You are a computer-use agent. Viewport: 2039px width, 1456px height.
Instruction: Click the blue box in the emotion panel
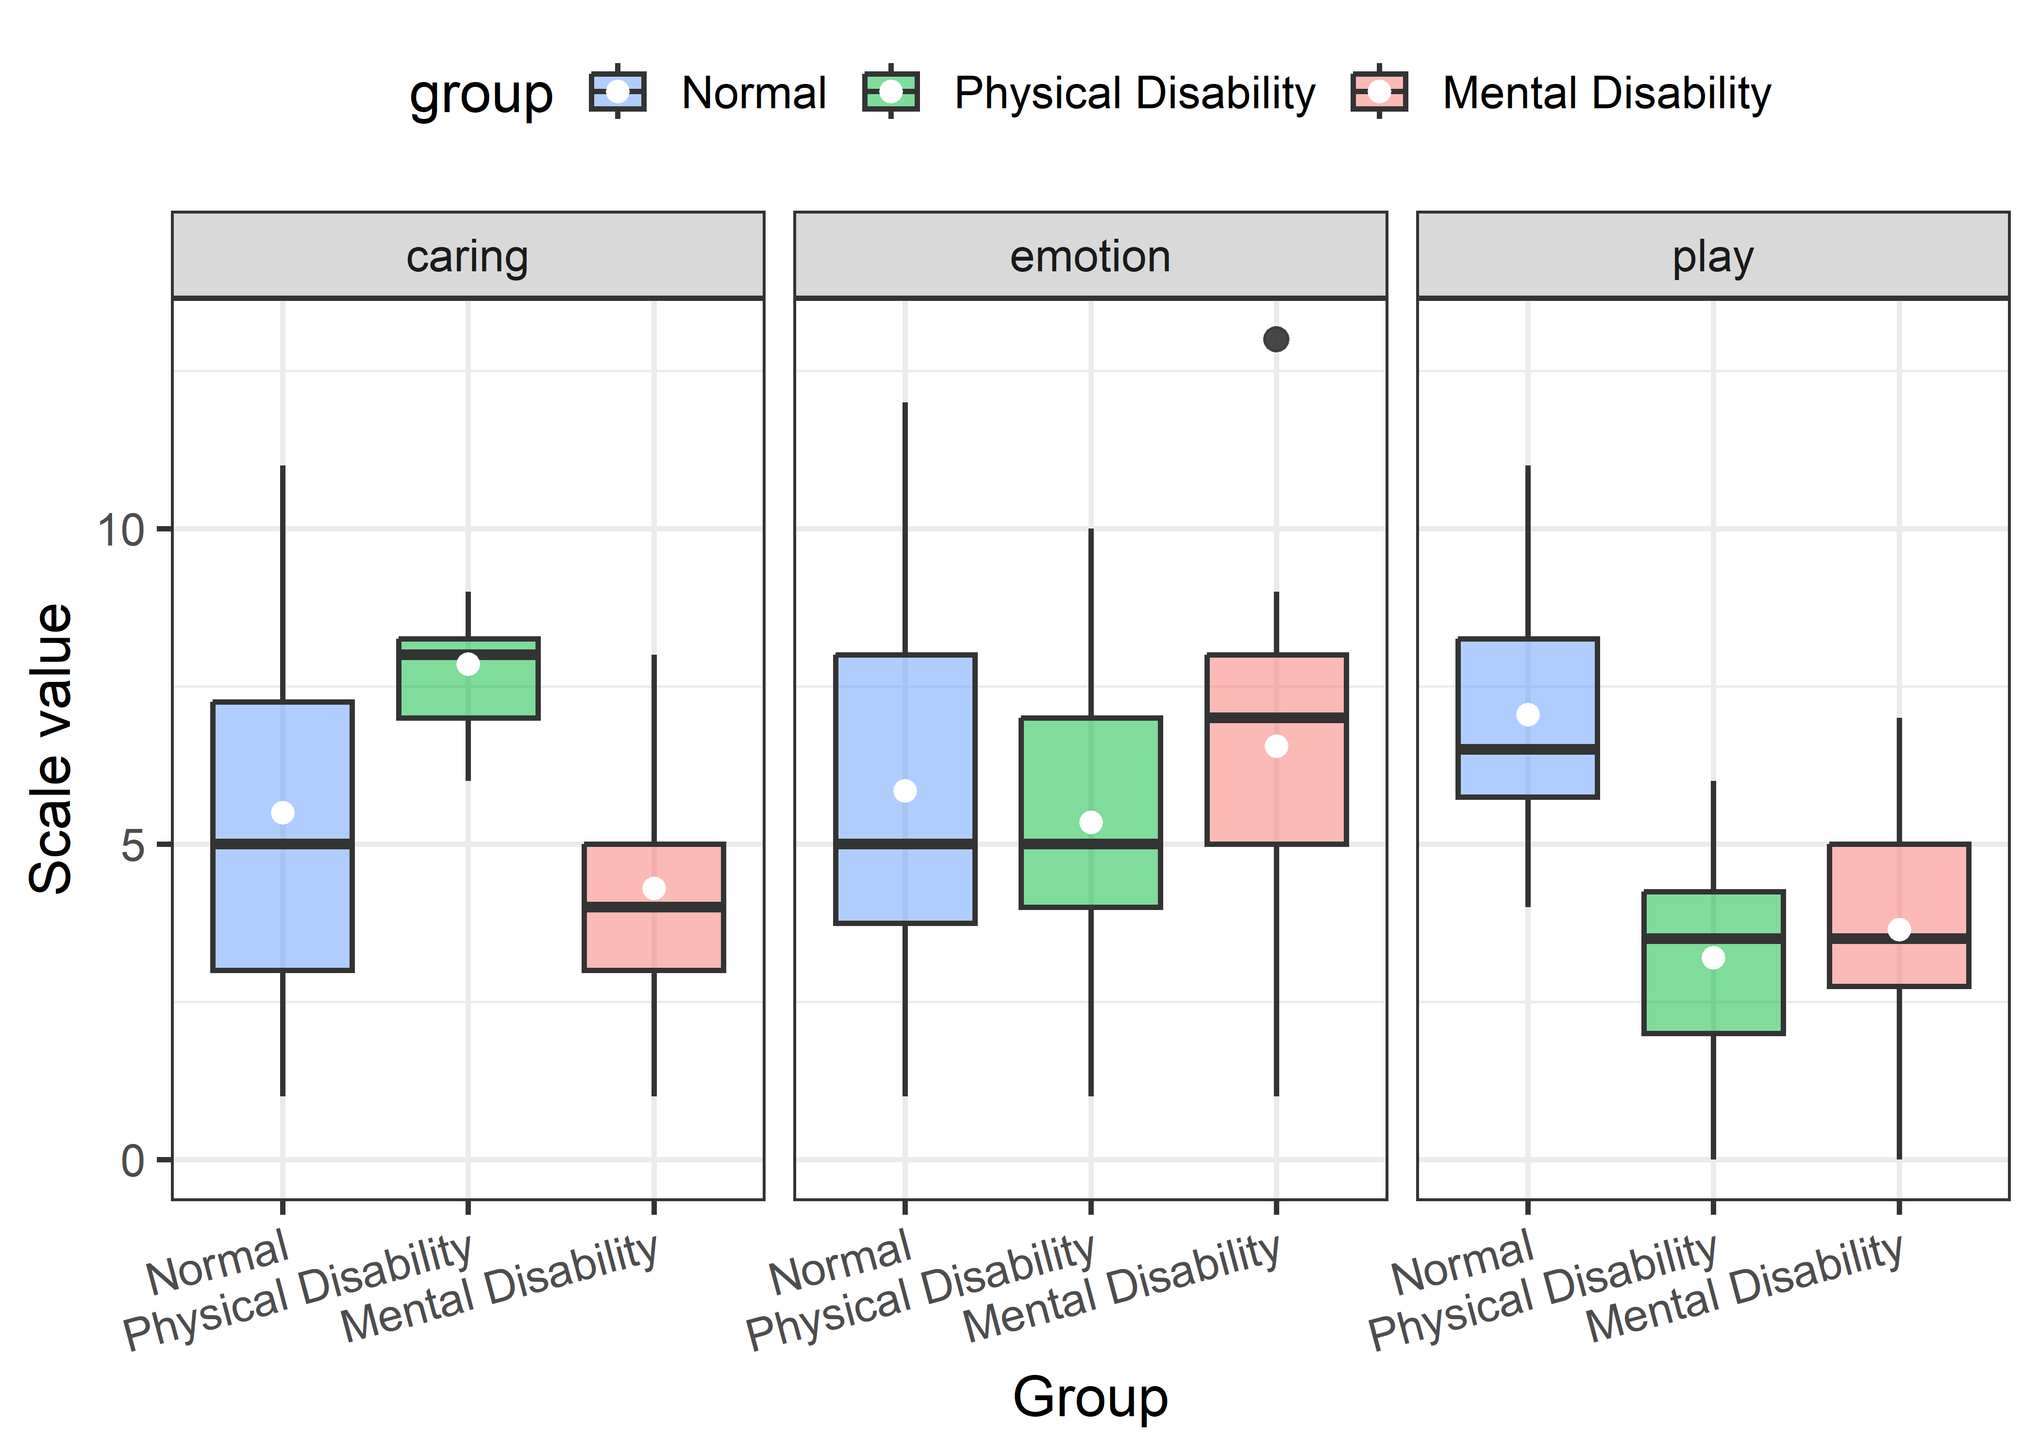click(905, 717)
